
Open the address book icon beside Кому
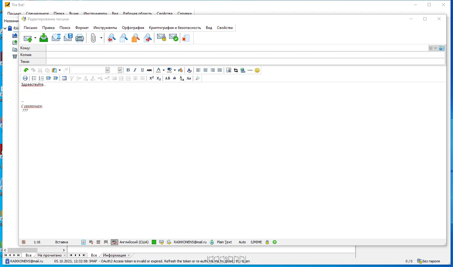442,48
